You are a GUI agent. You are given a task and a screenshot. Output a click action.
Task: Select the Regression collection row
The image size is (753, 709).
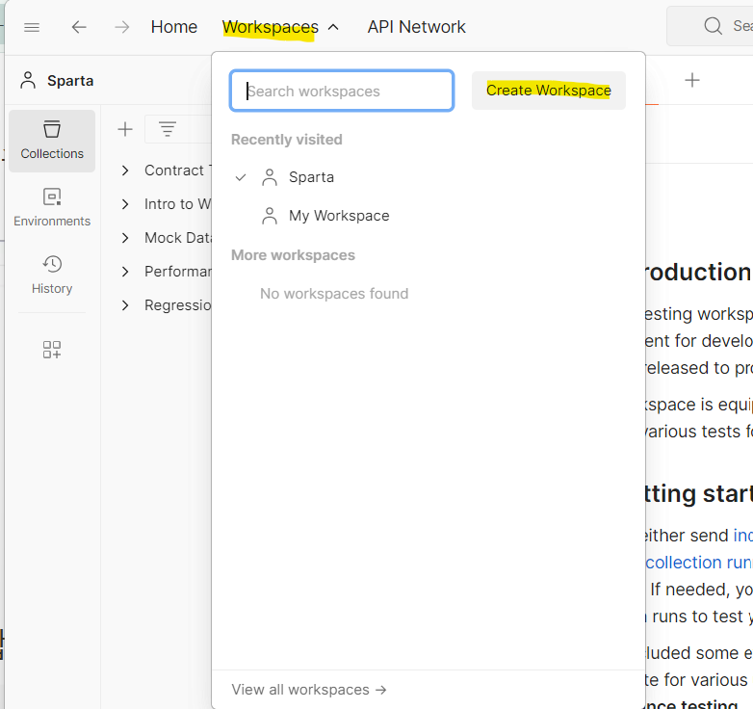(x=178, y=305)
